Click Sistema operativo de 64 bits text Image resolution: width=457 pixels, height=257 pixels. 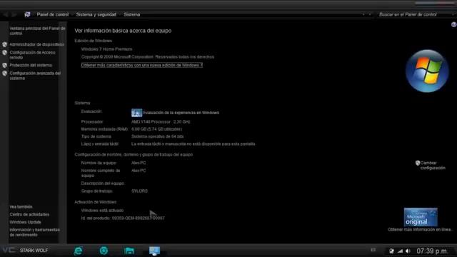coord(157,136)
